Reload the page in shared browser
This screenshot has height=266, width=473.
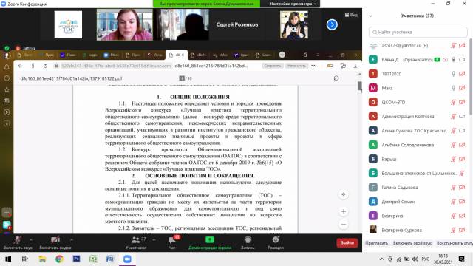click(45, 66)
